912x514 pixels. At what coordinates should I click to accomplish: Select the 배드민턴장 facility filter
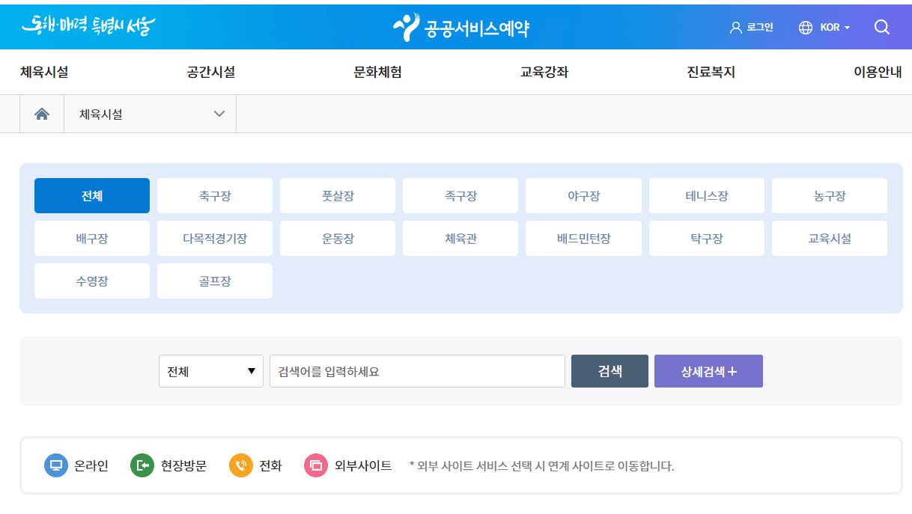click(583, 237)
